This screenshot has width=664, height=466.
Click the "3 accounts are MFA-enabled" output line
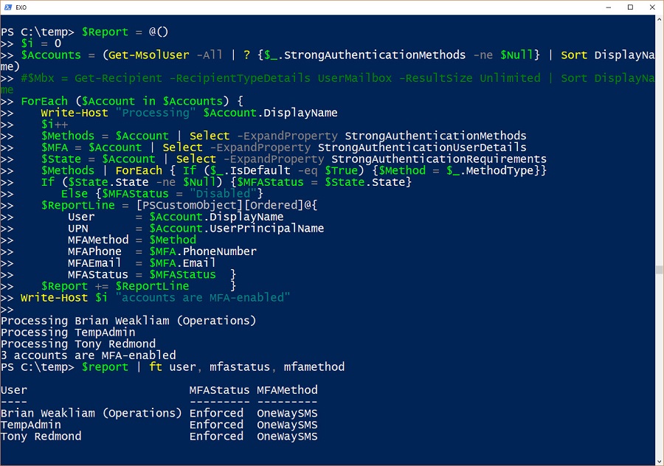pyautogui.click(x=89, y=355)
